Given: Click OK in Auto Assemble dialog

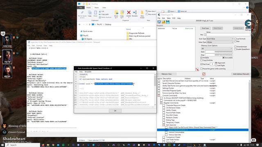Looking at the screenshot, I should [x=115, y=111].
